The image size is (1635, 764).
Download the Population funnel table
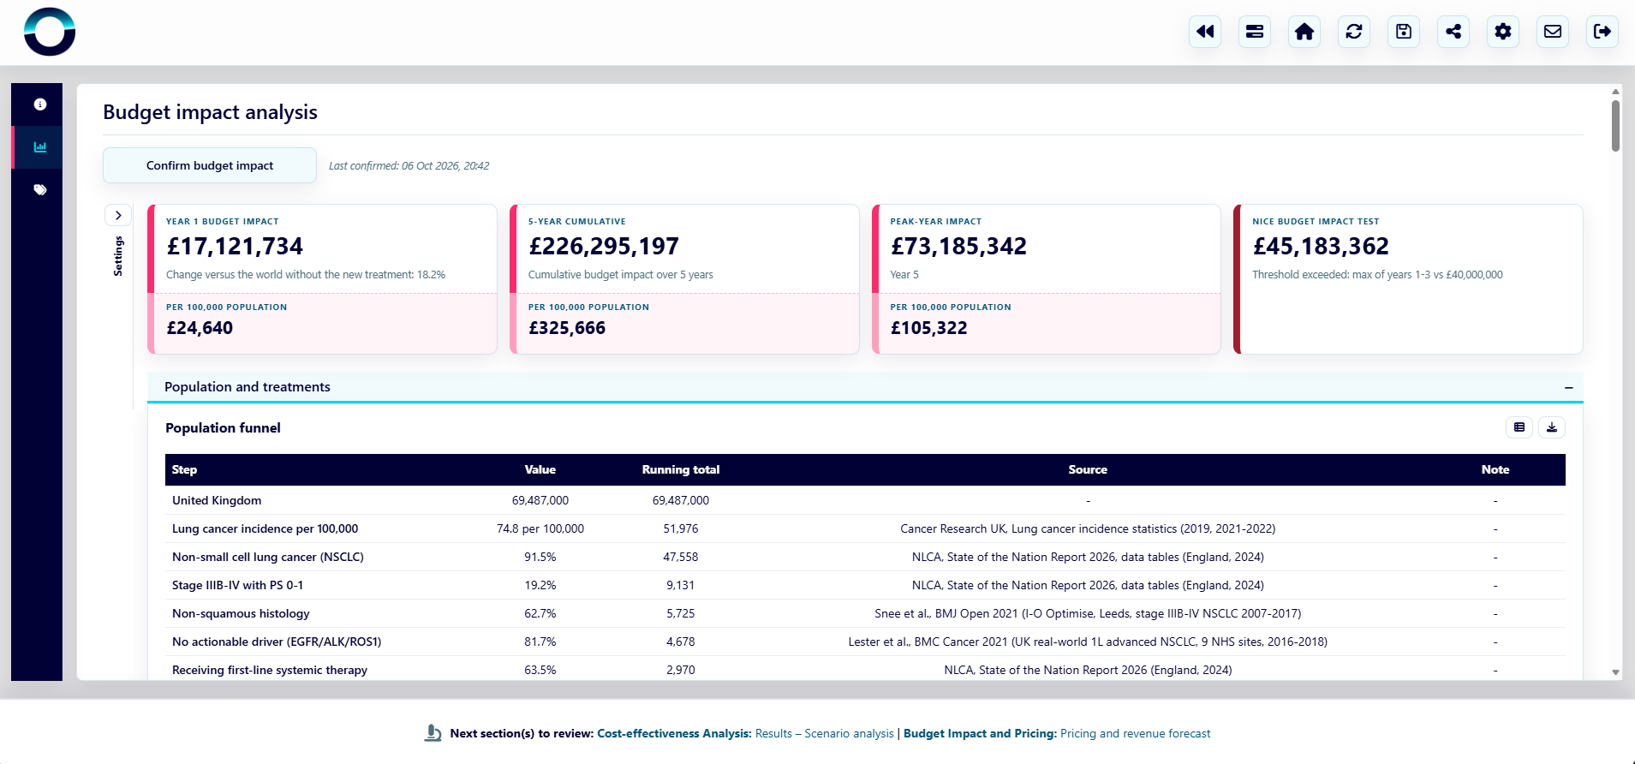pyautogui.click(x=1552, y=427)
